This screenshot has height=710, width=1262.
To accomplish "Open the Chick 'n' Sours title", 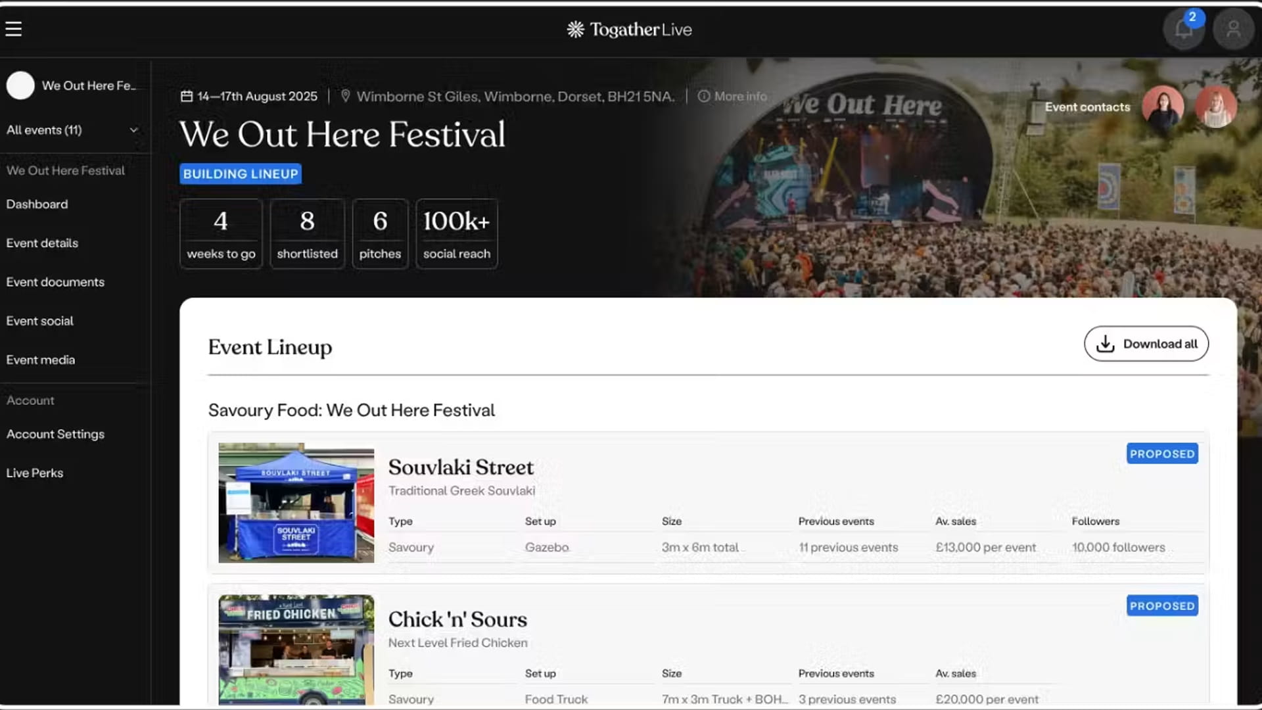I will (457, 619).
